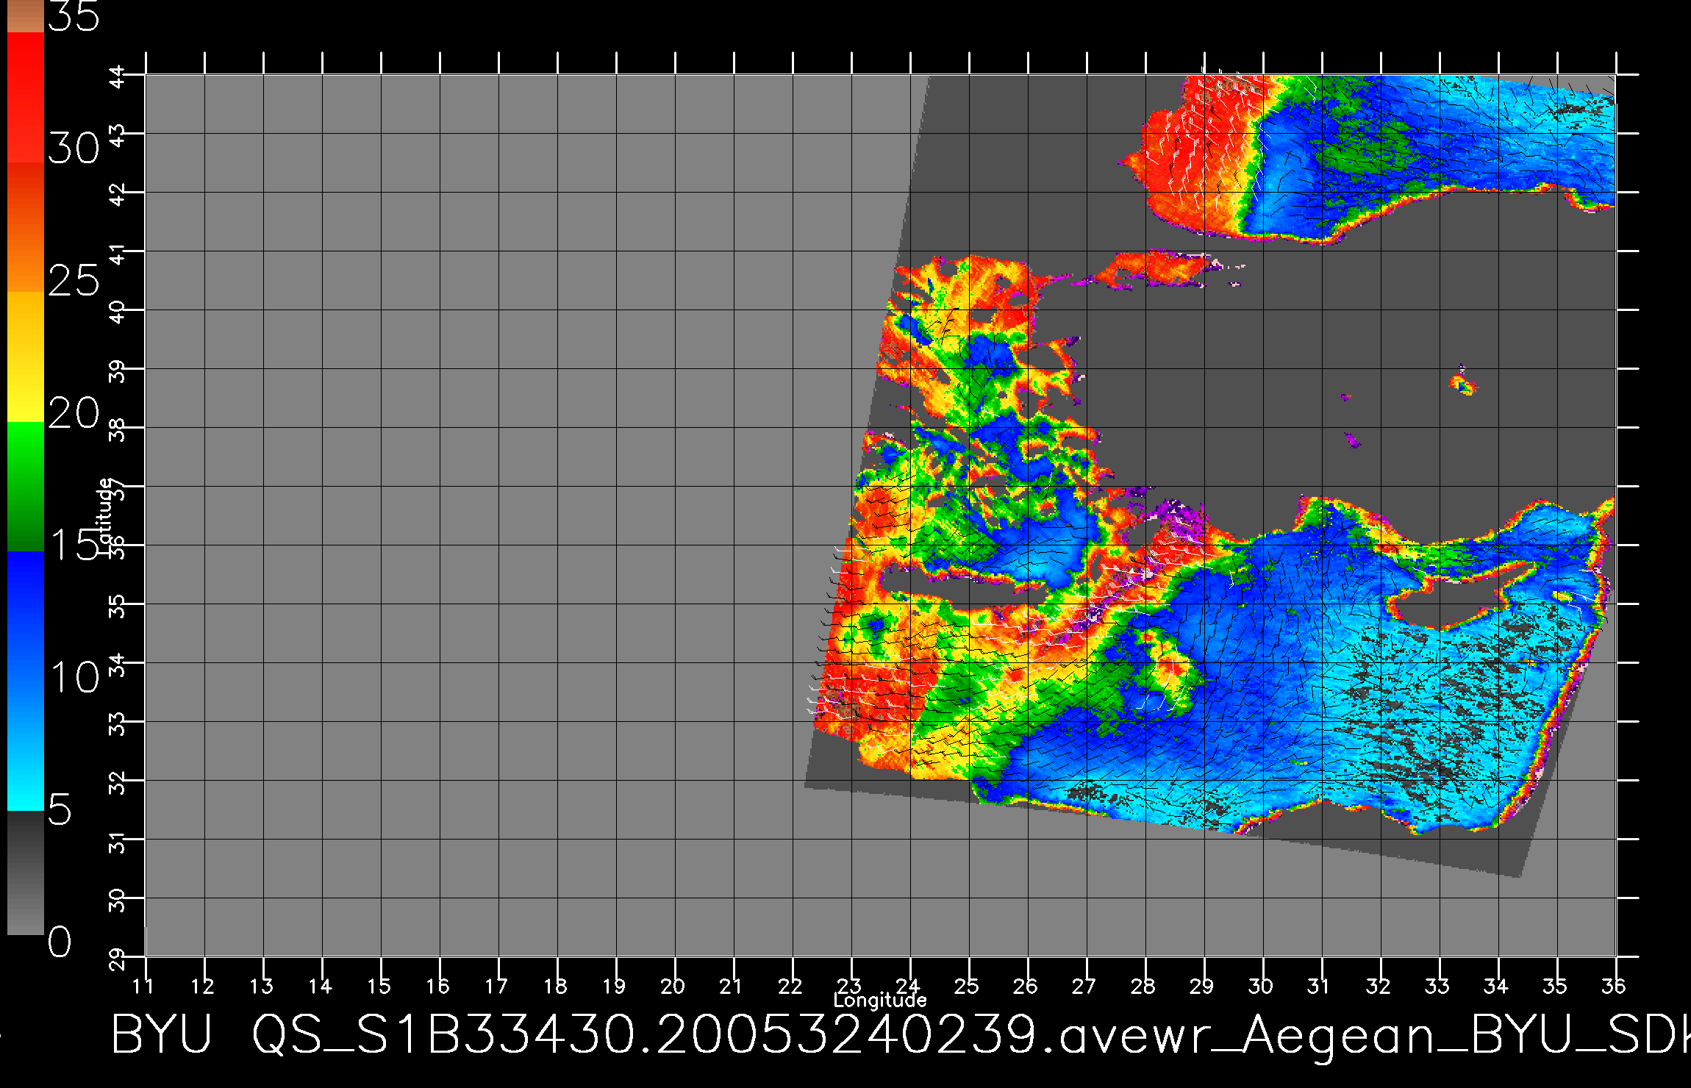Click latitude tick label 35
1691x1088 pixels.
pyautogui.click(x=118, y=606)
